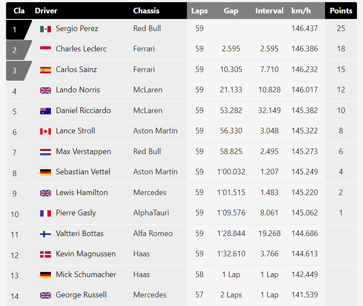Click the AlphaTauri chassis link
The height and width of the screenshot is (306, 363).
pyautogui.click(x=151, y=213)
